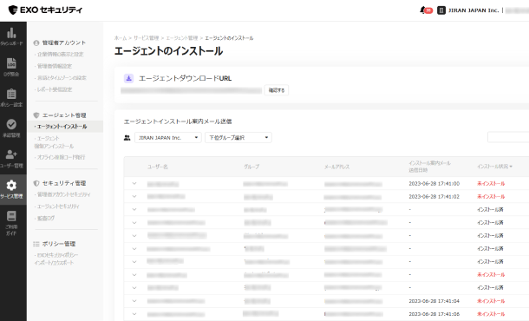The width and height of the screenshot is (529, 321).
Task: Open エージェントセキュリティ menu item
Action: 57,206
